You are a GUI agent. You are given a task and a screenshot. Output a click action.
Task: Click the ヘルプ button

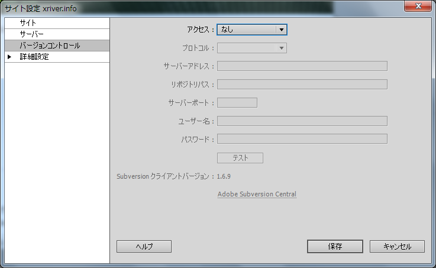pos(144,246)
